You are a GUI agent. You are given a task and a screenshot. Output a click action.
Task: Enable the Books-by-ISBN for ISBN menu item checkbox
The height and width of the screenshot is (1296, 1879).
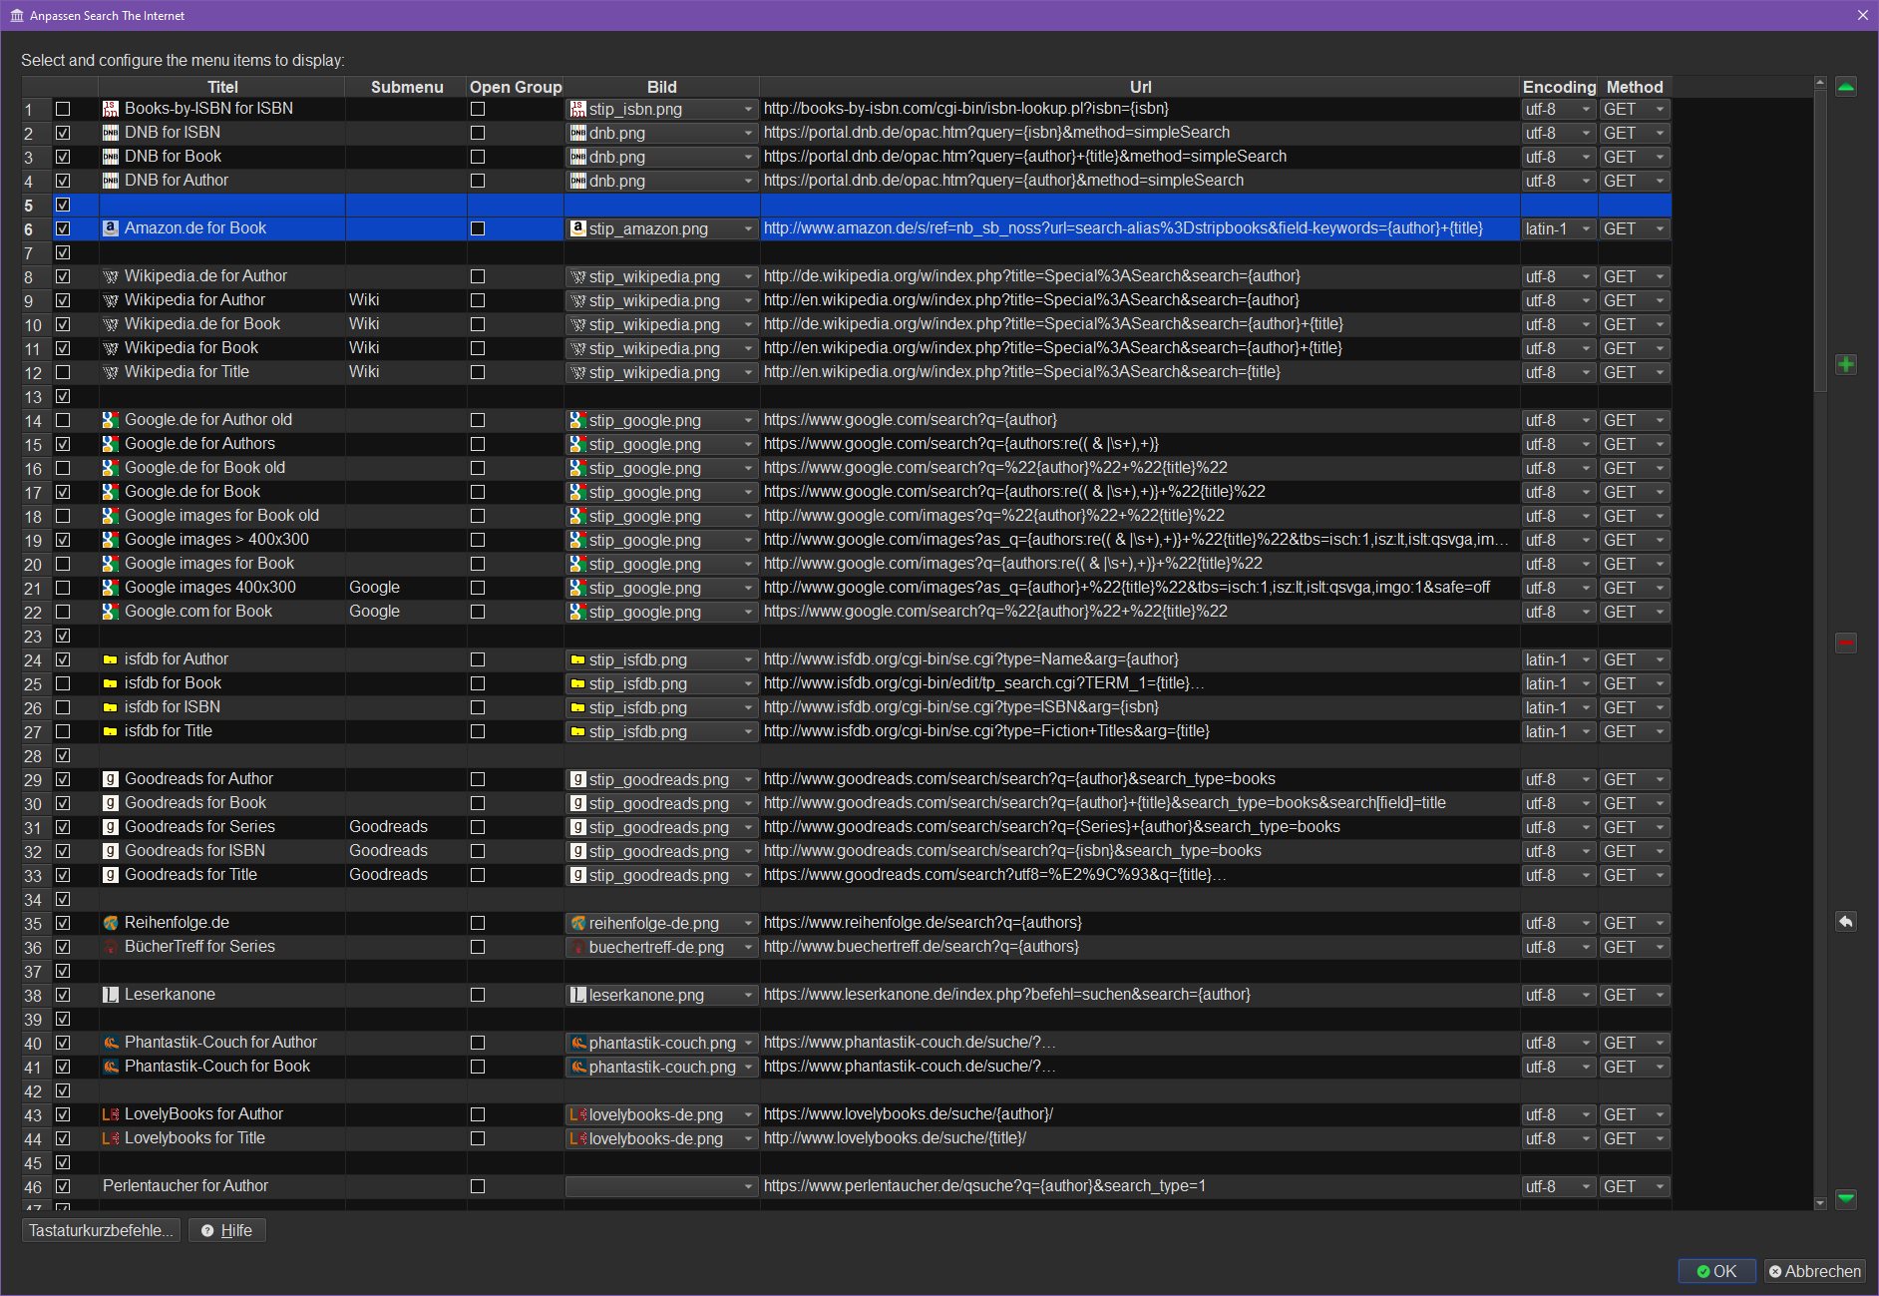(63, 109)
